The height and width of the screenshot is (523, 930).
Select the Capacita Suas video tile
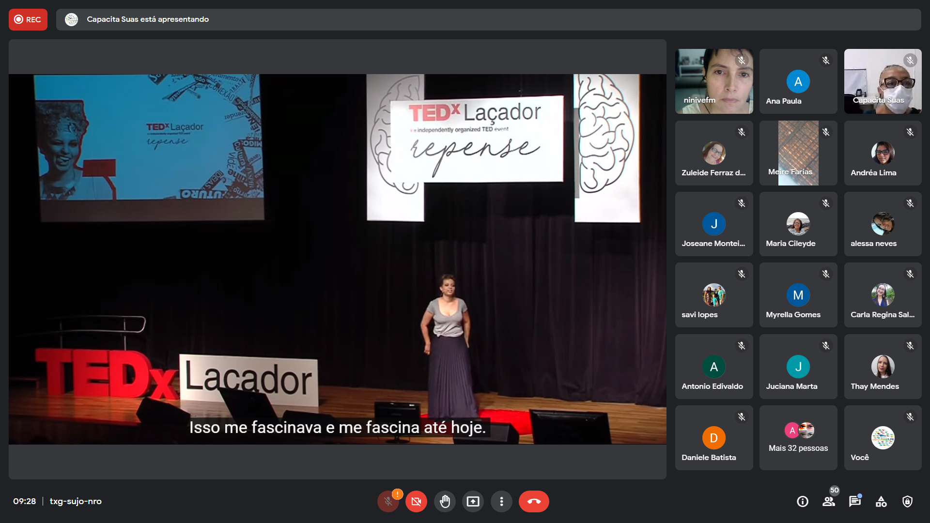tap(882, 81)
